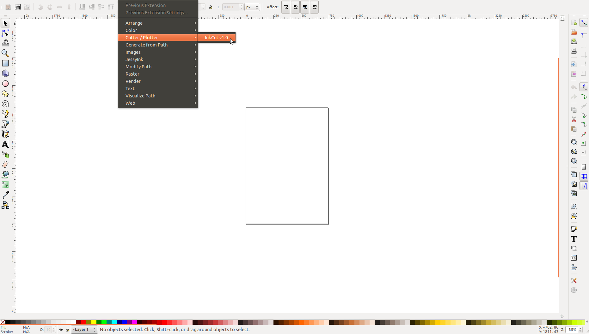Screen dimensions: 589x334
Task: Toggle snap to guides button
Action: pos(584,186)
